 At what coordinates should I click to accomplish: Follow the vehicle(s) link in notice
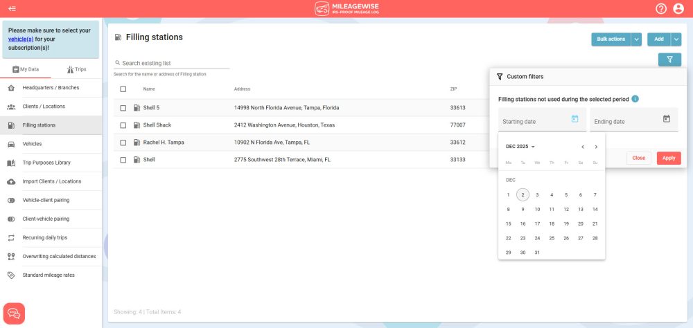21,39
